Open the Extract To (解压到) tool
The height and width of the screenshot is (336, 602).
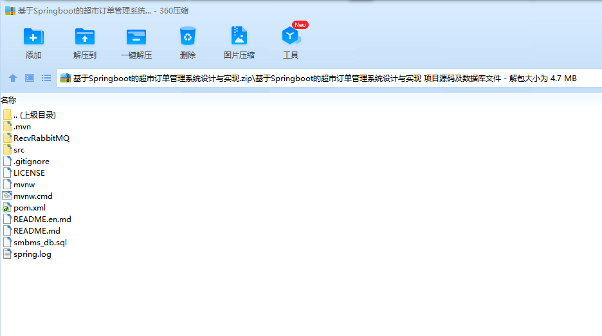[x=84, y=38]
